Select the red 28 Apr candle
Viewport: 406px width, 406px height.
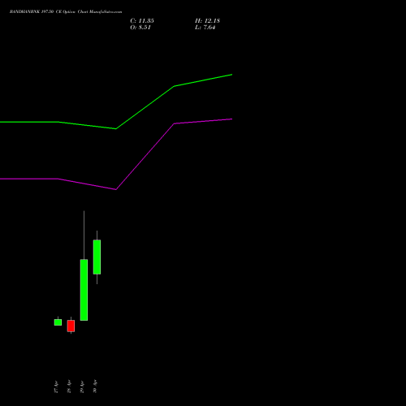(x=71, y=326)
